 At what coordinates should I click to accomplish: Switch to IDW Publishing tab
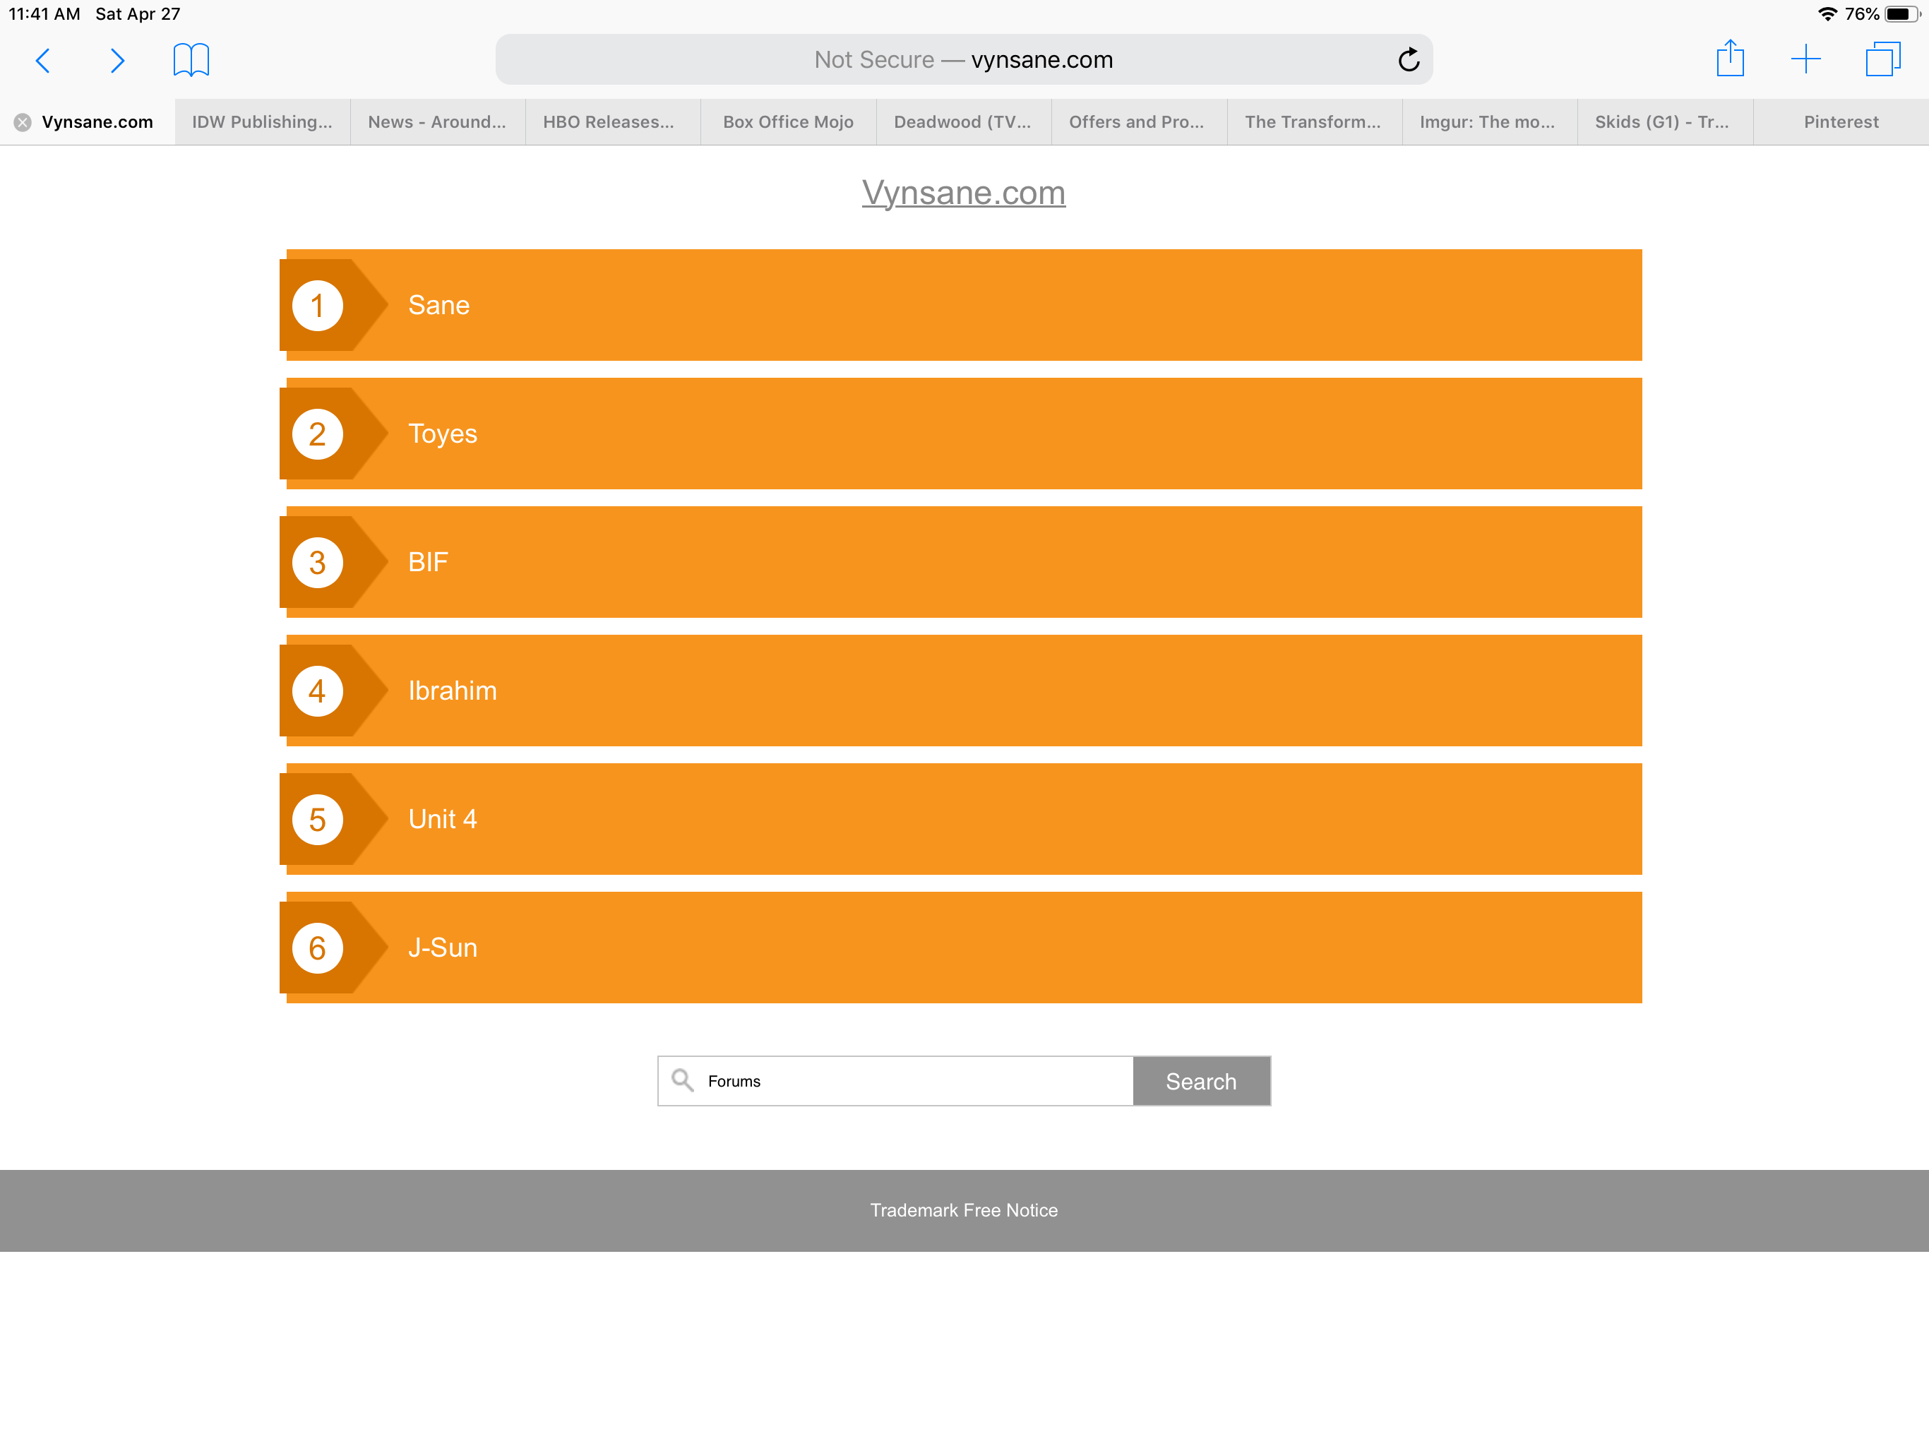point(262,122)
